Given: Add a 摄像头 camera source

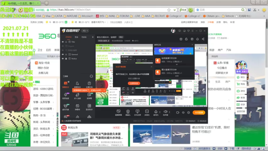Looking at the screenshot, I should click(128, 113).
